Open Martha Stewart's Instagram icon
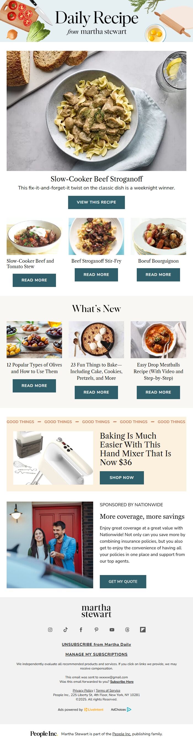 (x=50, y=629)
